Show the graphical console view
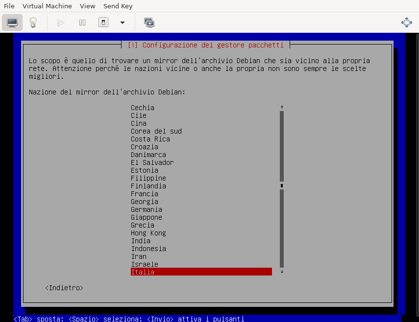 [12, 23]
